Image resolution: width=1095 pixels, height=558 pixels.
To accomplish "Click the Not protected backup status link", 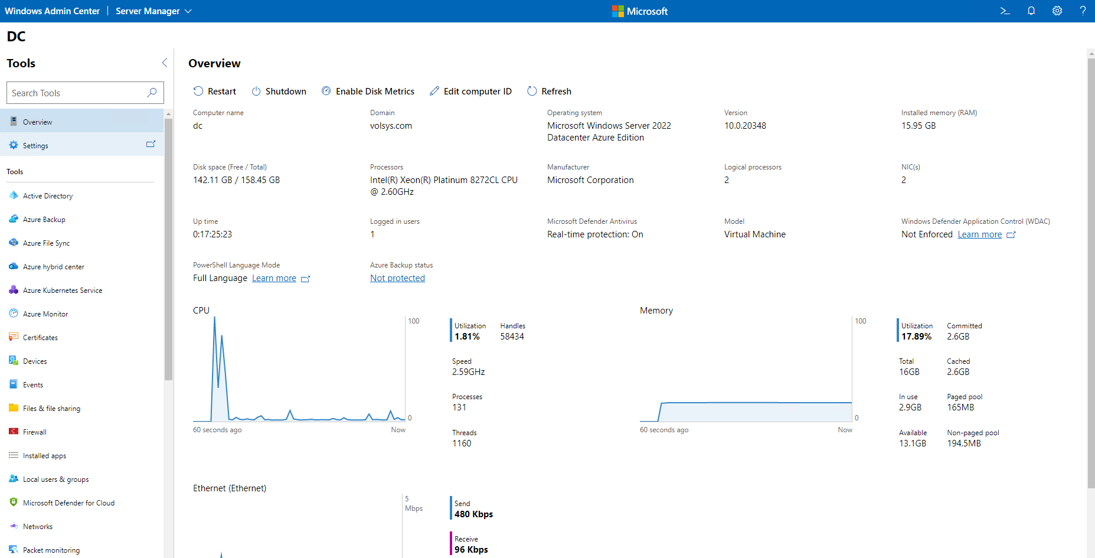I will coord(397,278).
